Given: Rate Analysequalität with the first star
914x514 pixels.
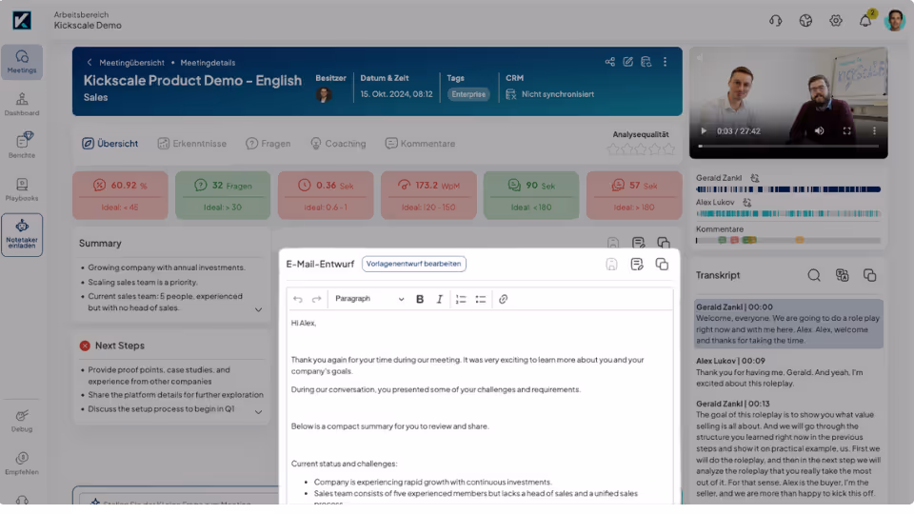Looking at the screenshot, I should click(613, 149).
